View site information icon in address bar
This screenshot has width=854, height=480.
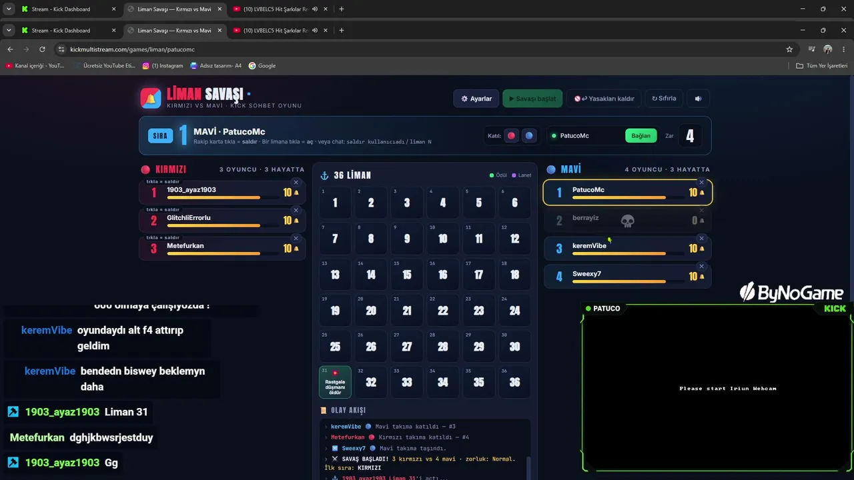tap(61, 49)
